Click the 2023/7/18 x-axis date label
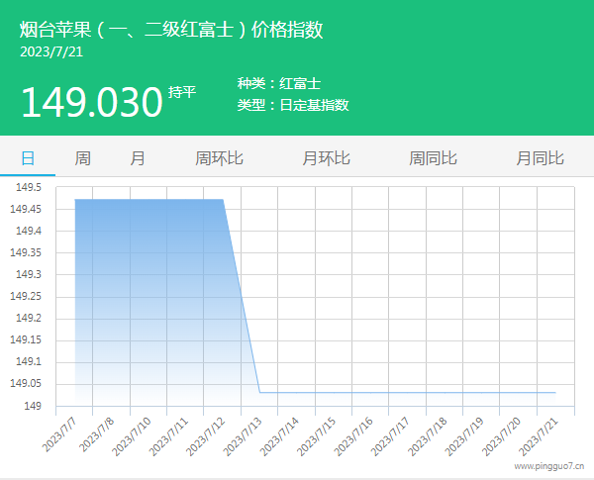This screenshot has width=594, height=480. click(x=429, y=435)
